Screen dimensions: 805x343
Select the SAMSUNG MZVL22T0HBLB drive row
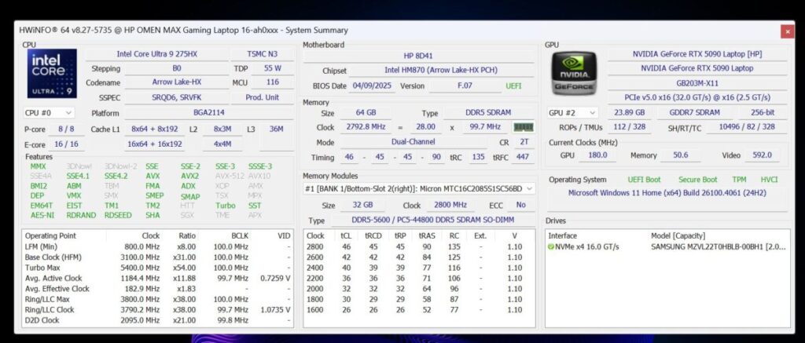pyautogui.click(x=667, y=246)
